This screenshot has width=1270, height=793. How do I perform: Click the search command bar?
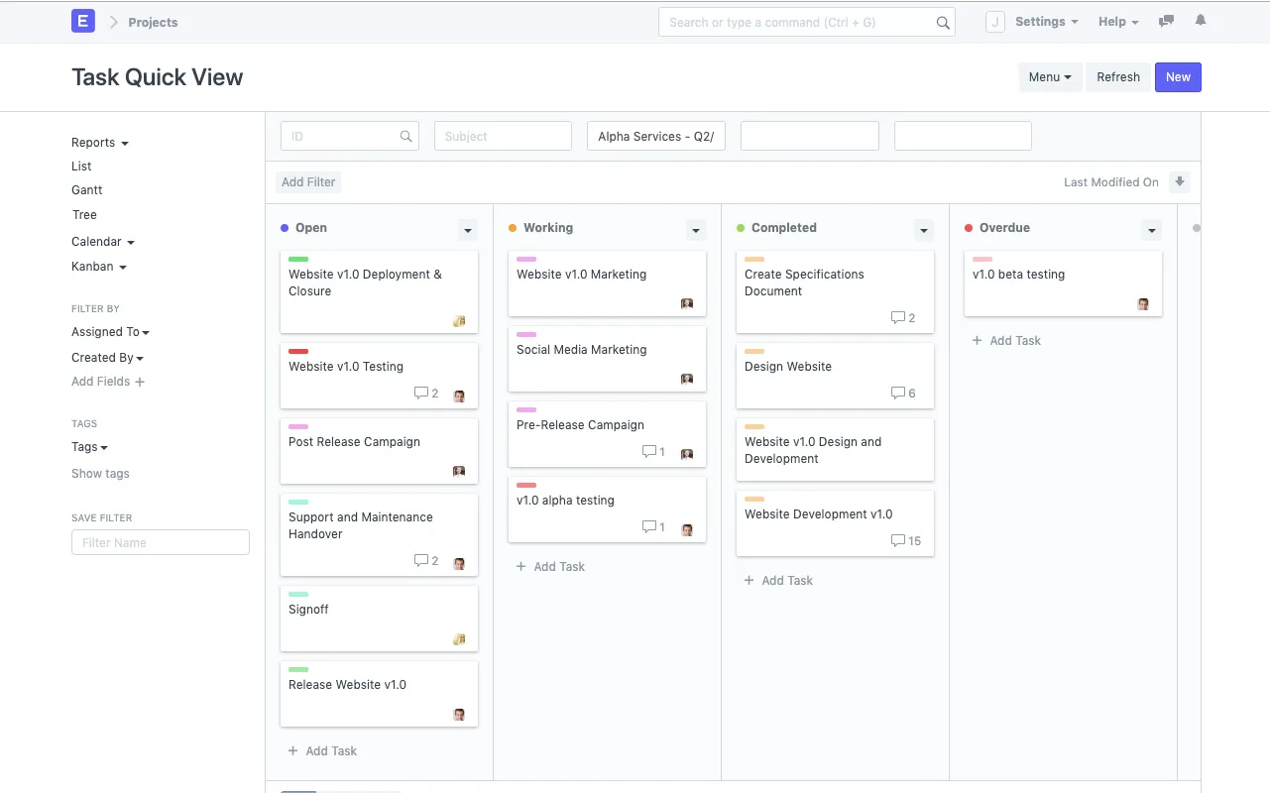click(807, 22)
